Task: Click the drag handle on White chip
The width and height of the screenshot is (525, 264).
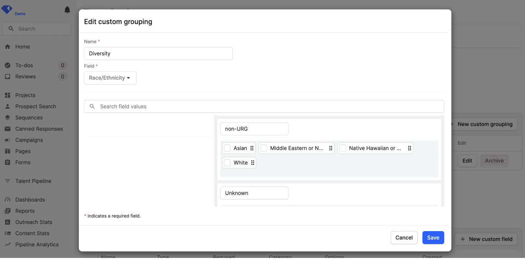Action: [252, 163]
